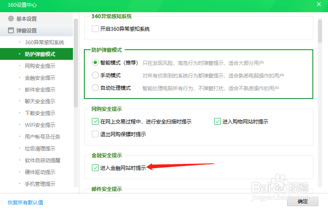Click 只在发现风险、高危行为时弹窗提示 description text

point(184,63)
